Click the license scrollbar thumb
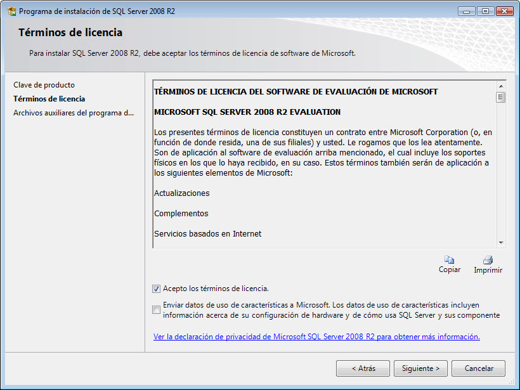520x390 pixels. coord(501,98)
